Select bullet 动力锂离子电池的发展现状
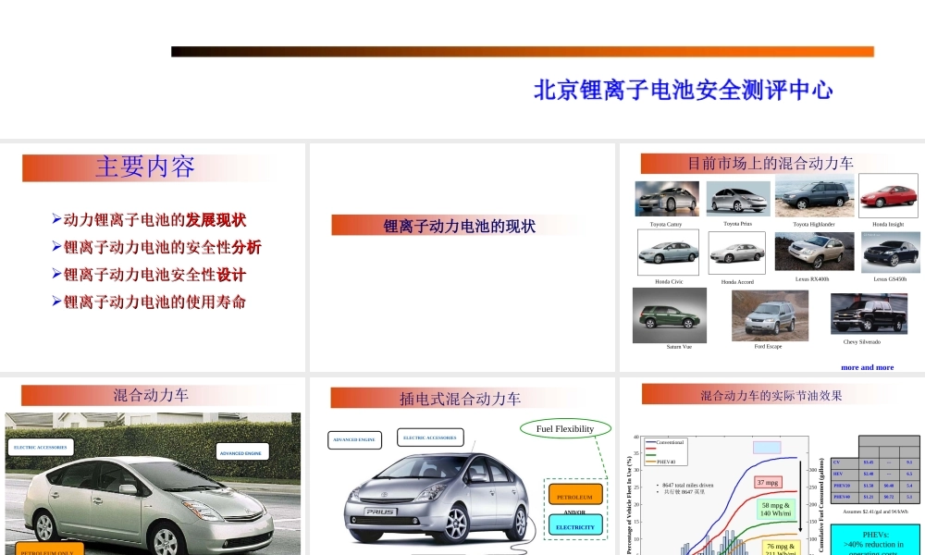 pyautogui.click(x=154, y=220)
